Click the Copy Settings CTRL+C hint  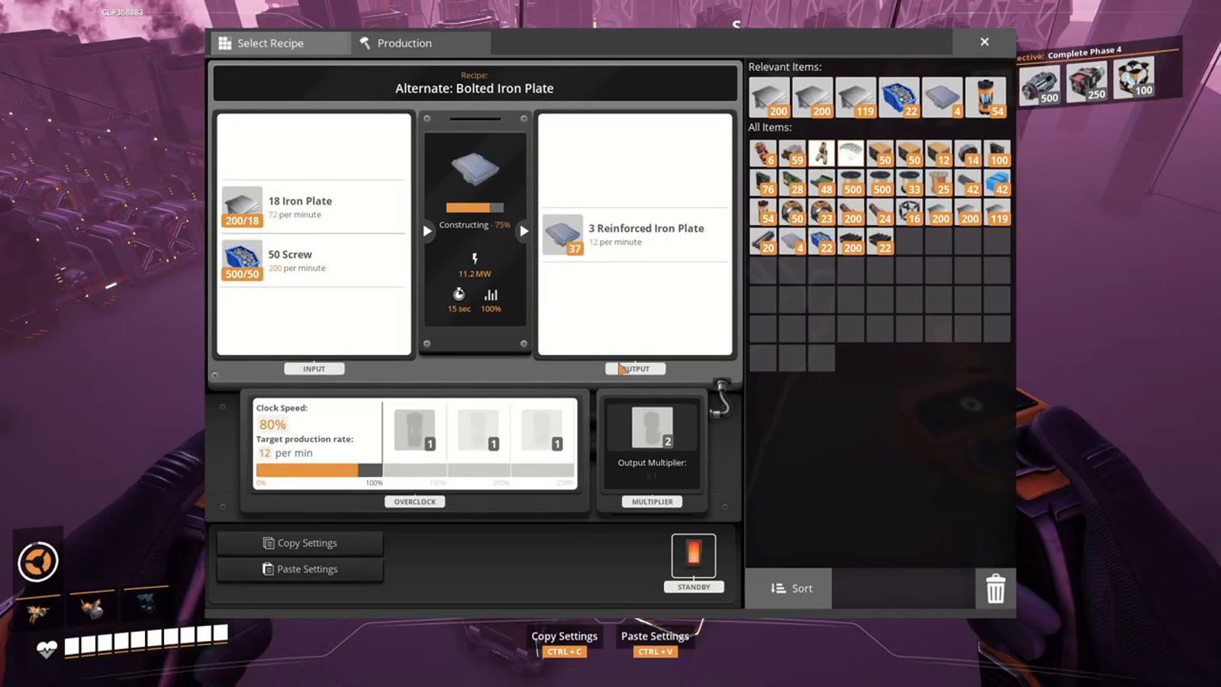pyautogui.click(x=565, y=643)
